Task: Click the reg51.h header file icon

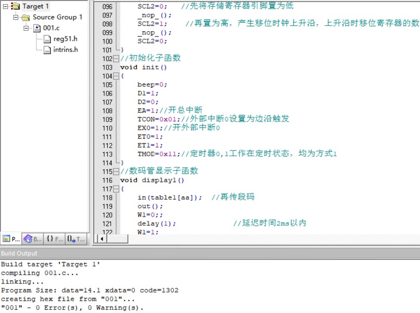Action: pyautogui.click(x=47, y=40)
